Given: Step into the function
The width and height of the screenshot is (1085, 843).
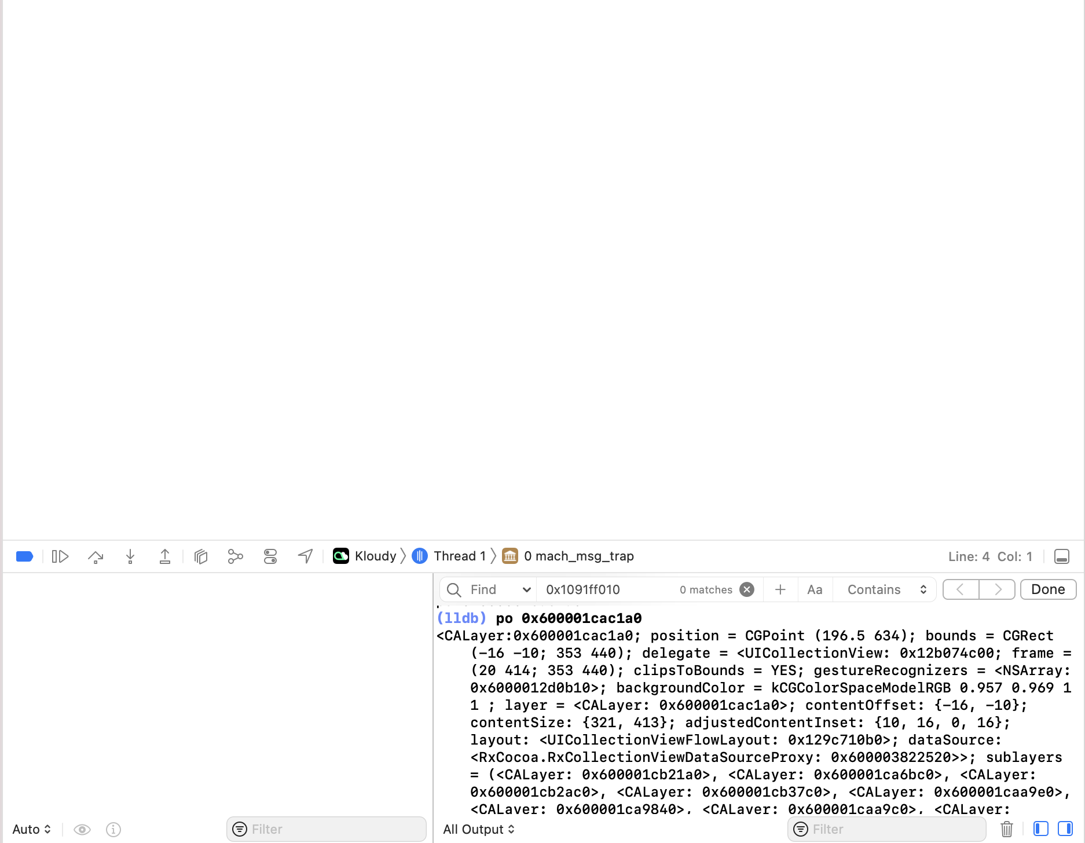Looking at the screenshot, I should coord(130,556).
